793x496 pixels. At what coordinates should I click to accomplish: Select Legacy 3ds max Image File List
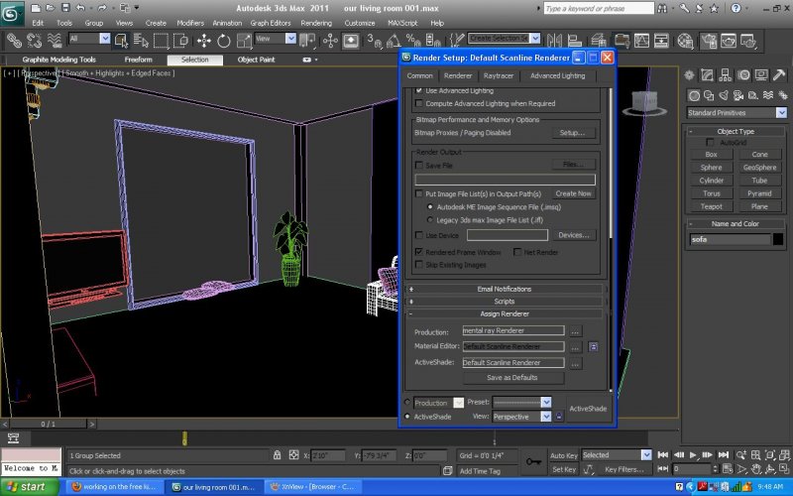point(430,220)
